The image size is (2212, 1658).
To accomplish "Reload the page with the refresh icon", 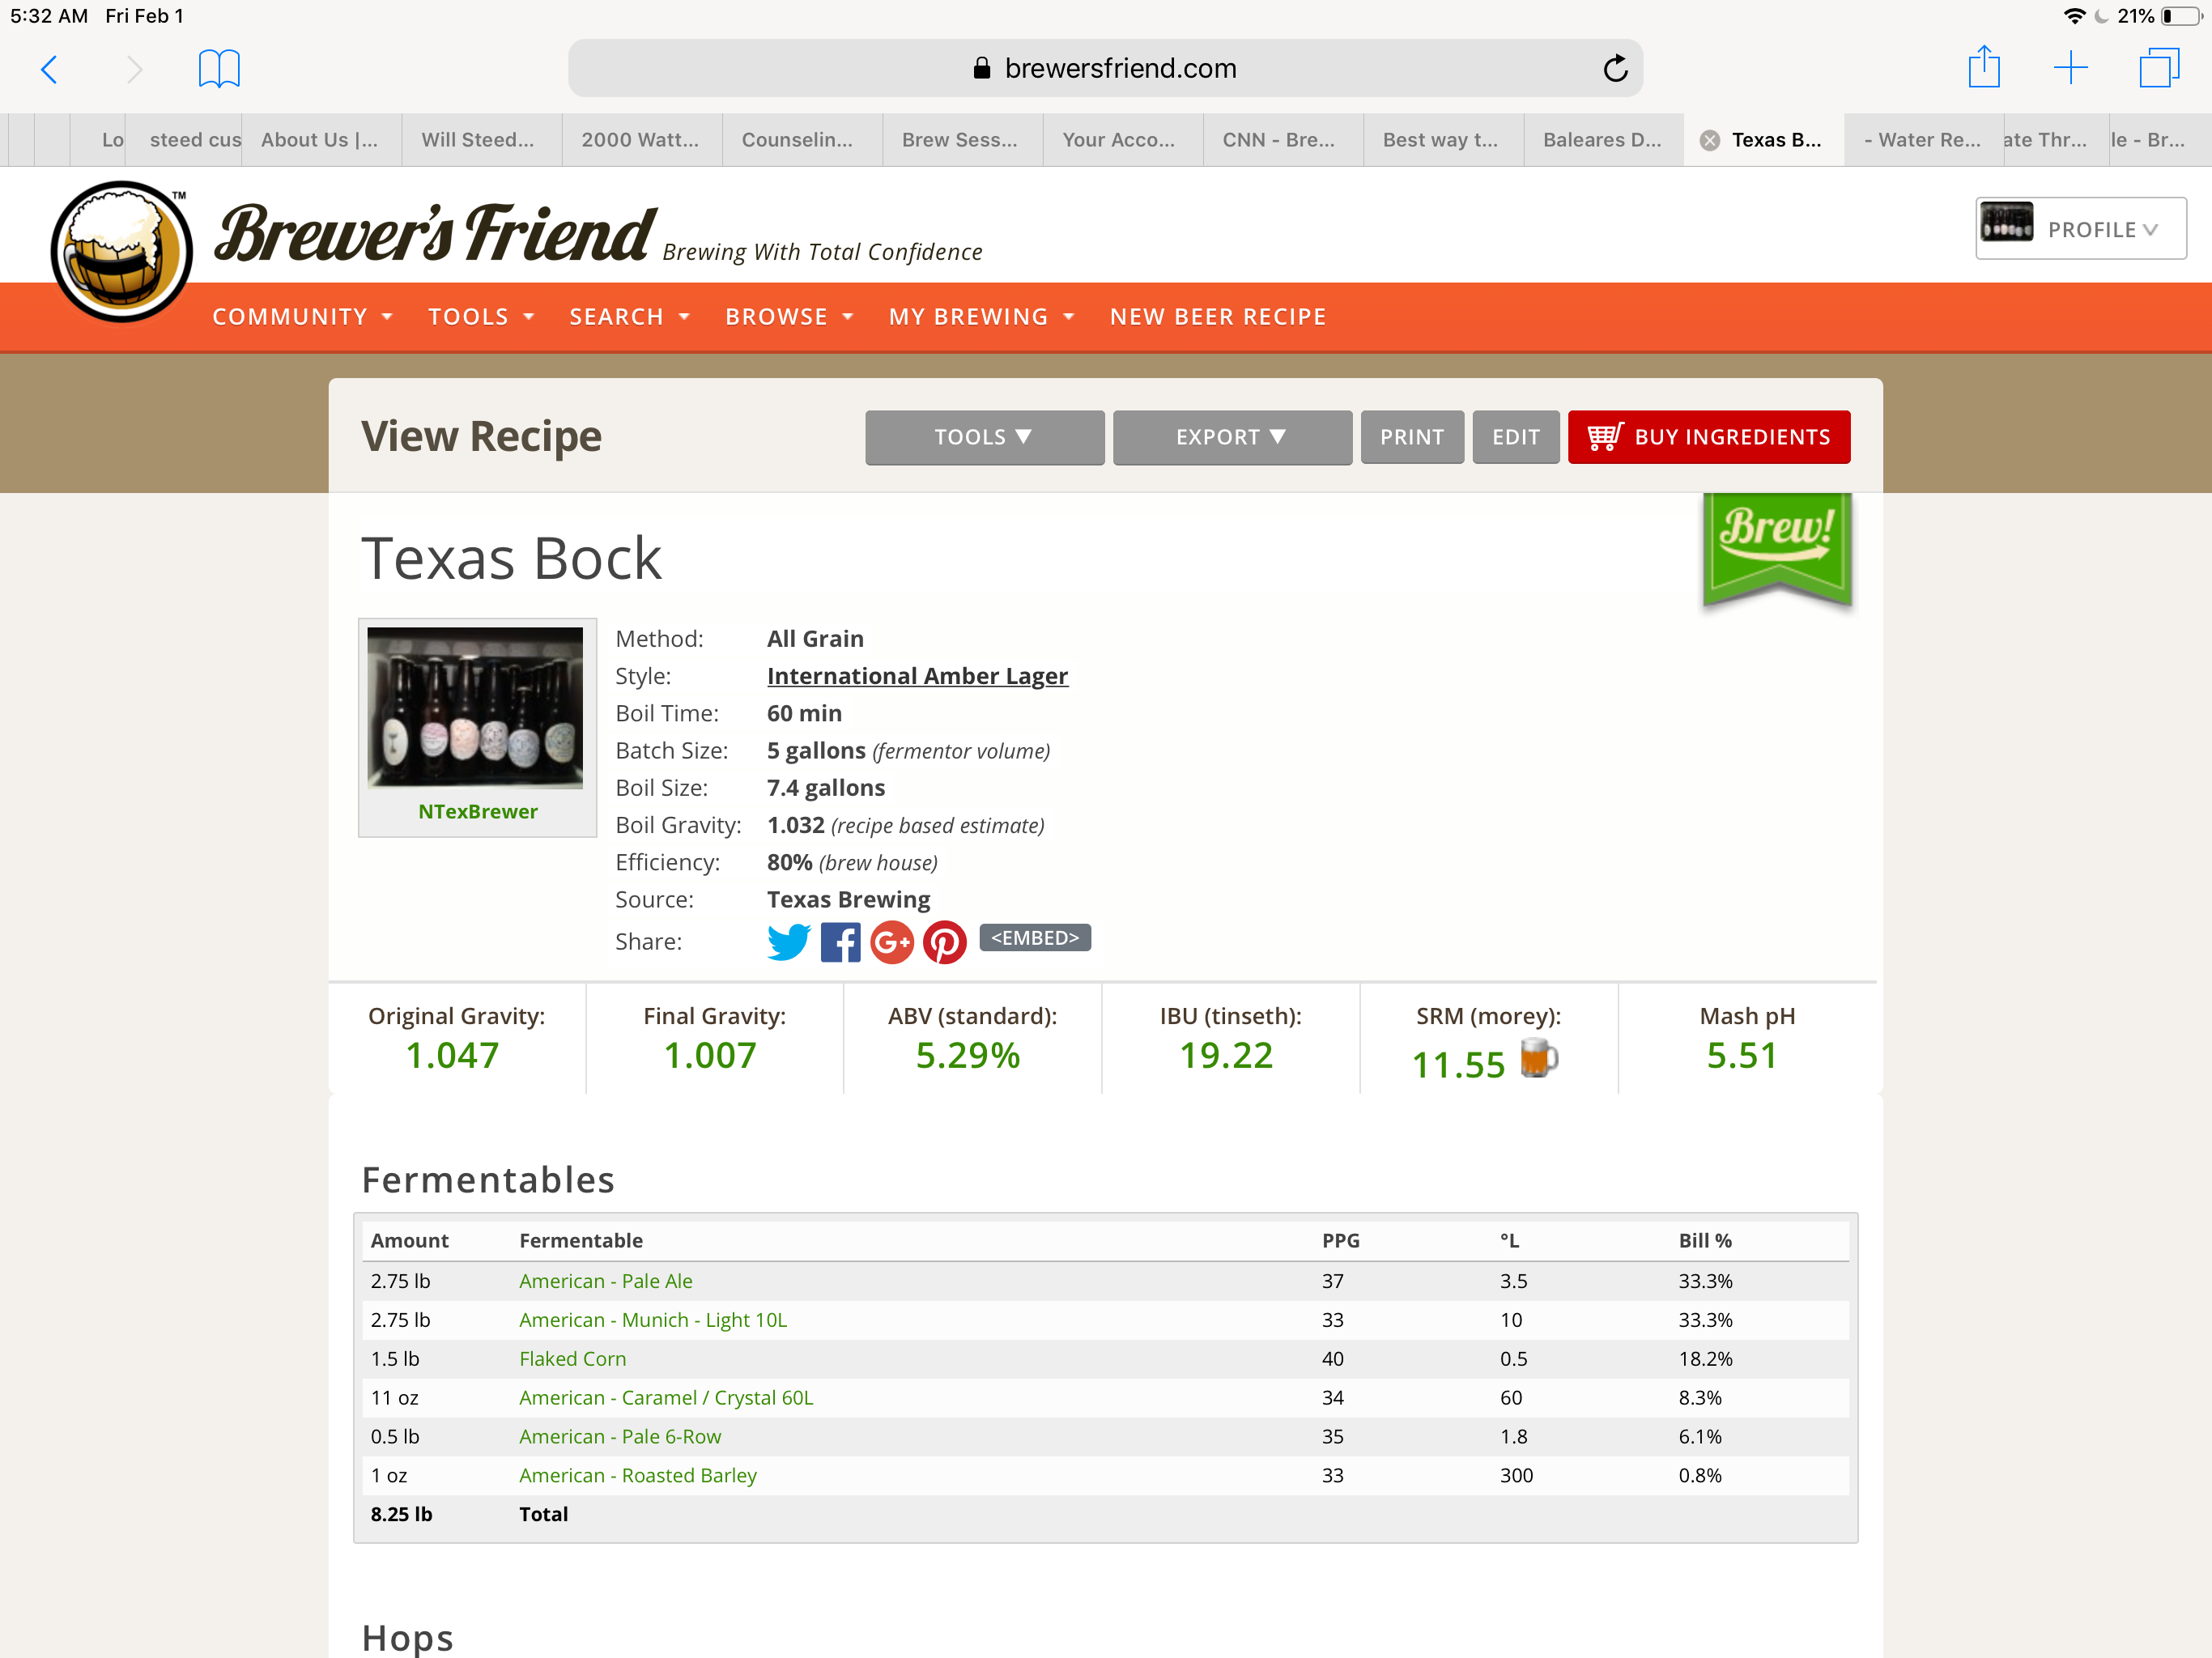I will (1615, 68).
